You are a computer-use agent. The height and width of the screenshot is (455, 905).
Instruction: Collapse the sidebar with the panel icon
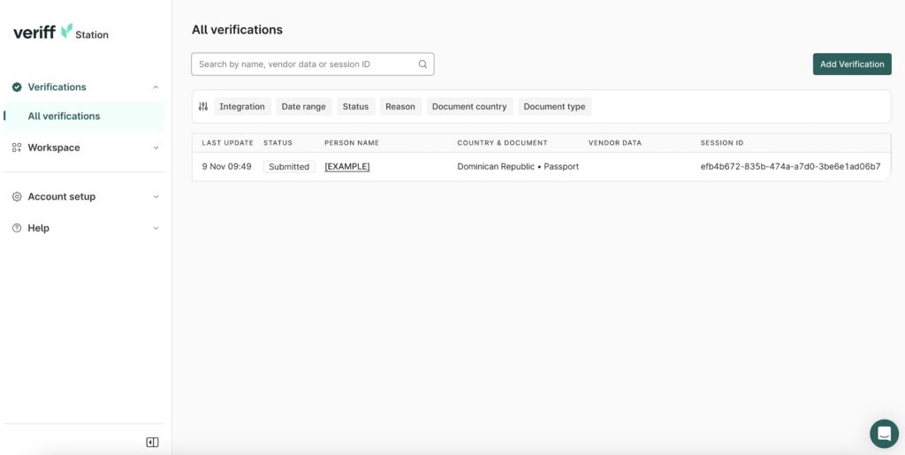[152, 443]
